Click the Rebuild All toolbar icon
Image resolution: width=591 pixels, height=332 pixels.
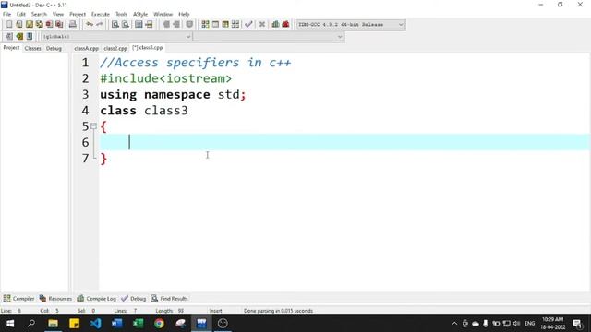[235, 25]
